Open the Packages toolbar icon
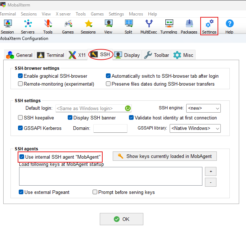 tap(189, 27)
